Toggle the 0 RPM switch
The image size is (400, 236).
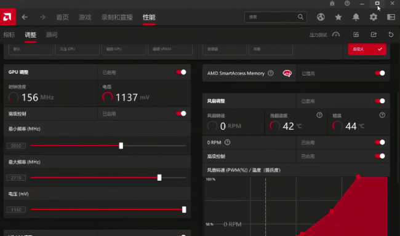[x=380, y=142]
